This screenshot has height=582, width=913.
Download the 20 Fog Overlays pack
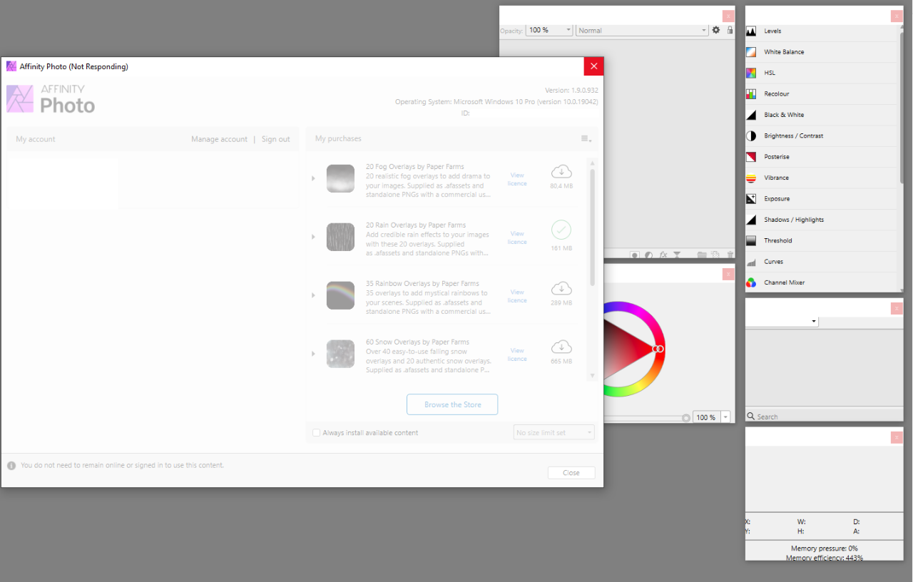tap(561, 171)
